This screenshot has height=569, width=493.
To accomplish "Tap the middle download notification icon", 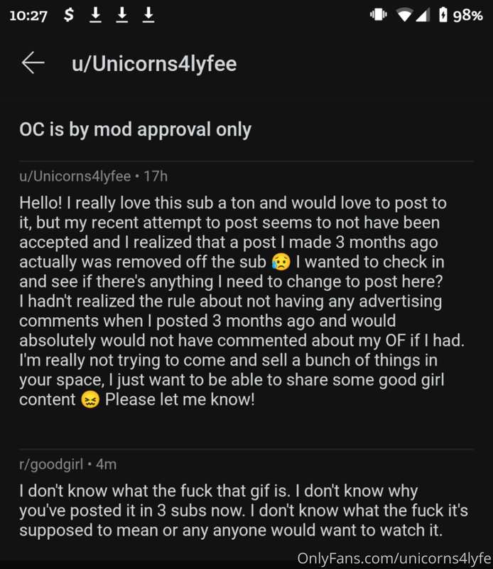I will pyautogui.click(x=122, y=15).
